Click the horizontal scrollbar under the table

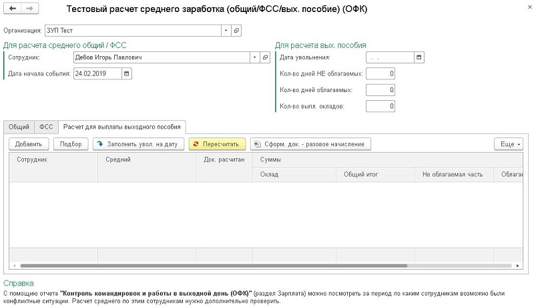(x=200, y=266)
